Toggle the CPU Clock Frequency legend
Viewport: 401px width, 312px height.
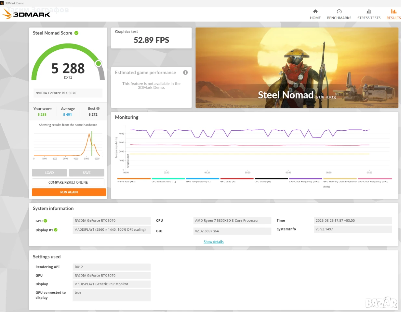coord(305,180)
